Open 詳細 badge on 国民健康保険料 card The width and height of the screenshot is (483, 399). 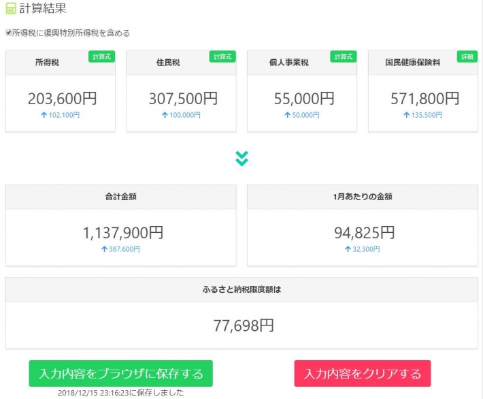tap(467, 57)
